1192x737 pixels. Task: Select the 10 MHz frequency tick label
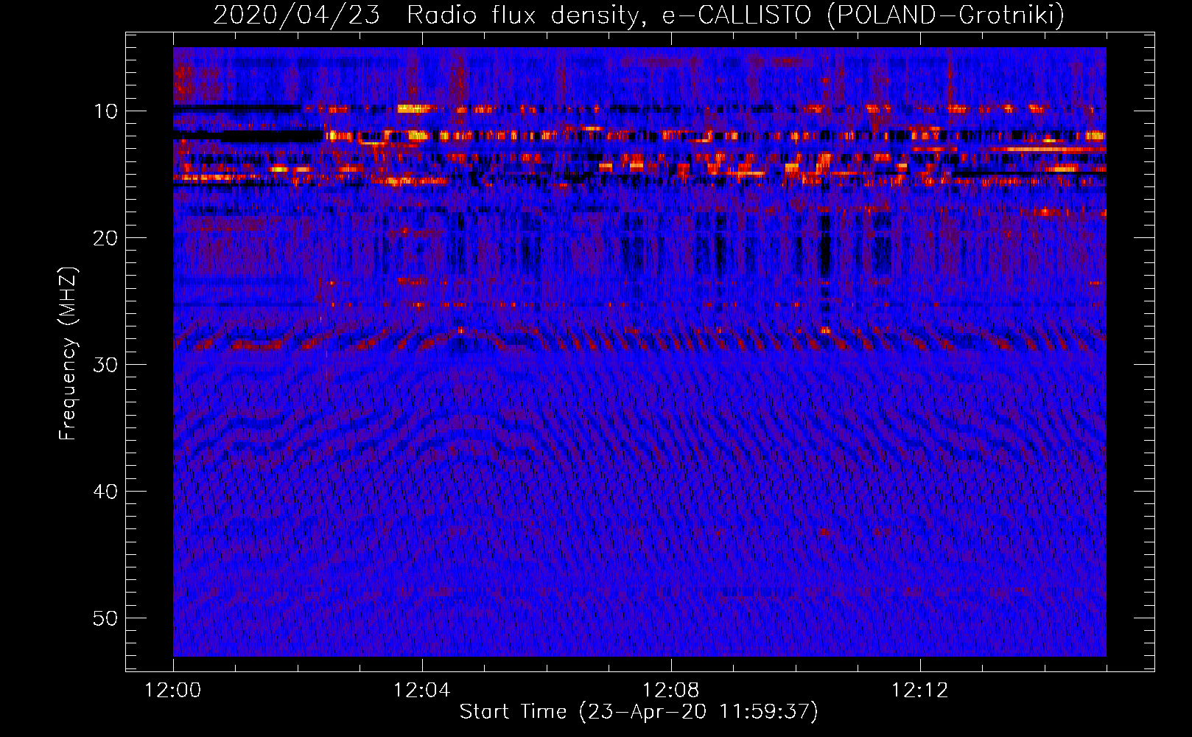tap(105, 111)
